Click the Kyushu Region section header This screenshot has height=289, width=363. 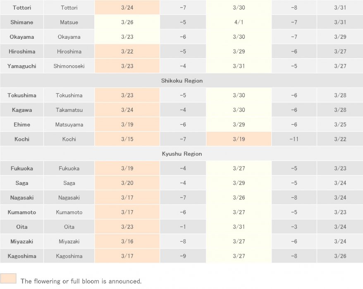(x=181, y=154)
